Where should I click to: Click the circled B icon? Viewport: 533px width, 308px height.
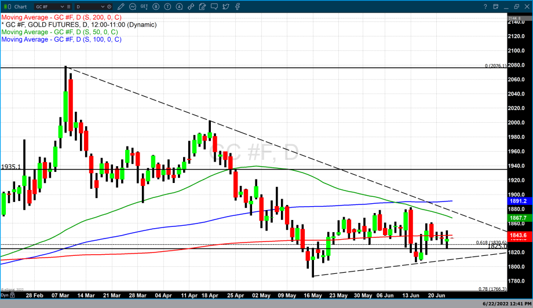pyautogui.click(x=156, y=6)
